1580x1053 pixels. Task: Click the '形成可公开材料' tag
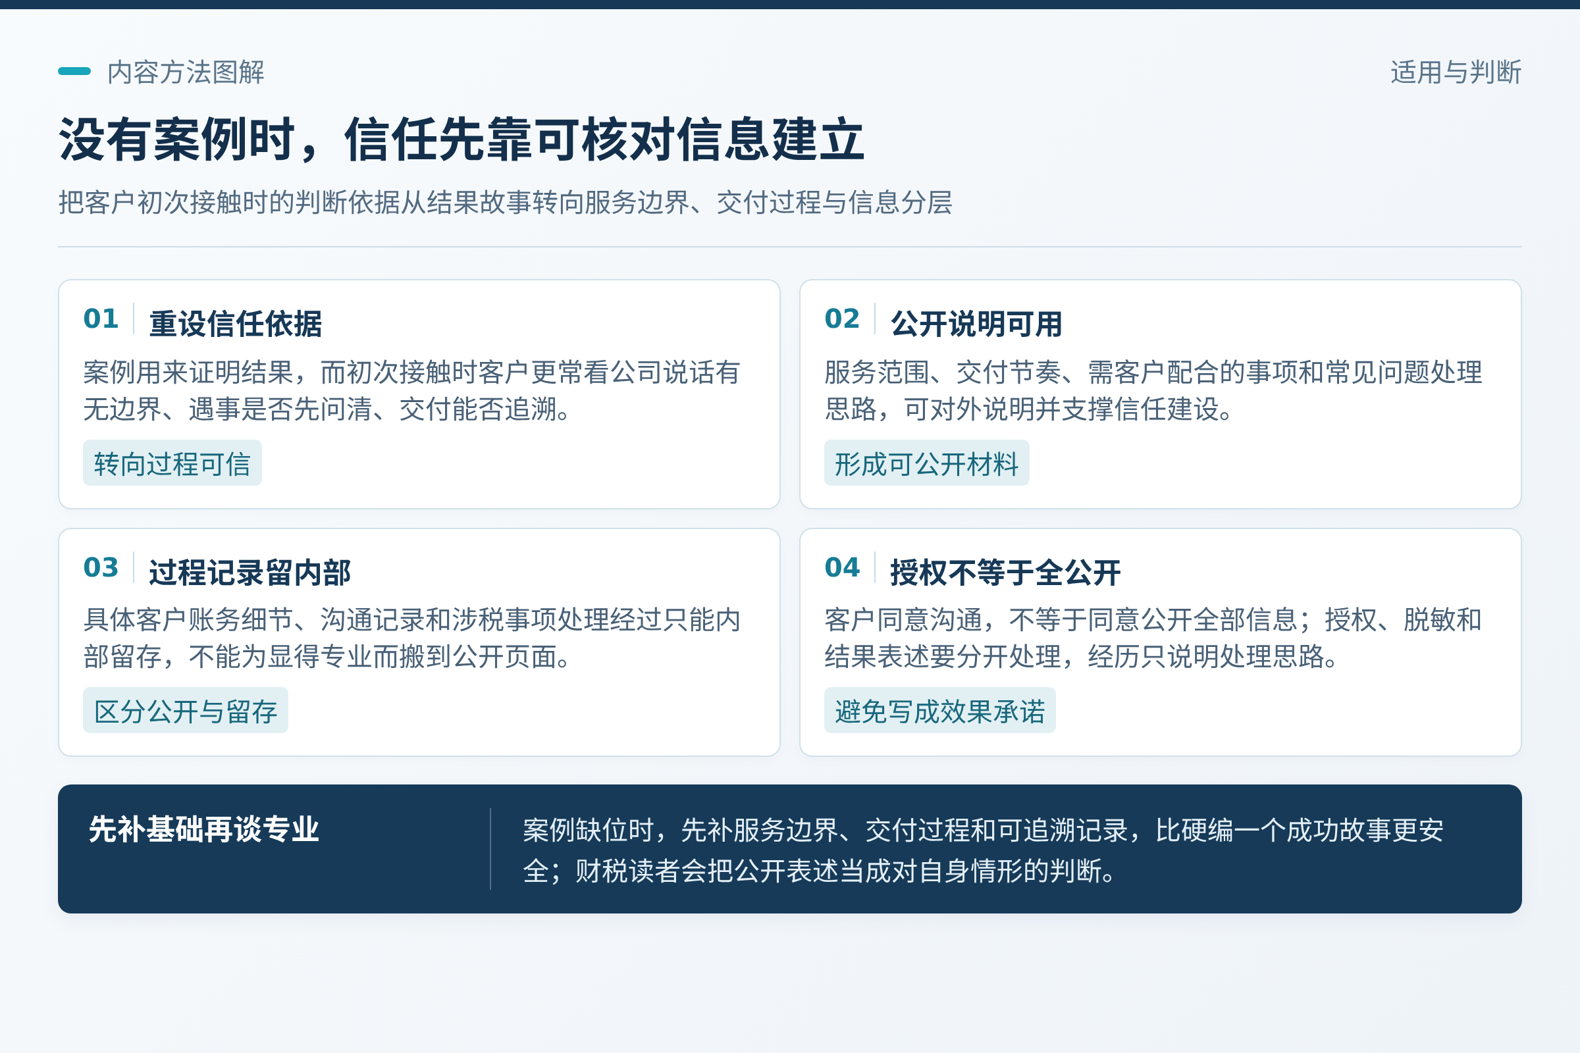click(926, 463)
